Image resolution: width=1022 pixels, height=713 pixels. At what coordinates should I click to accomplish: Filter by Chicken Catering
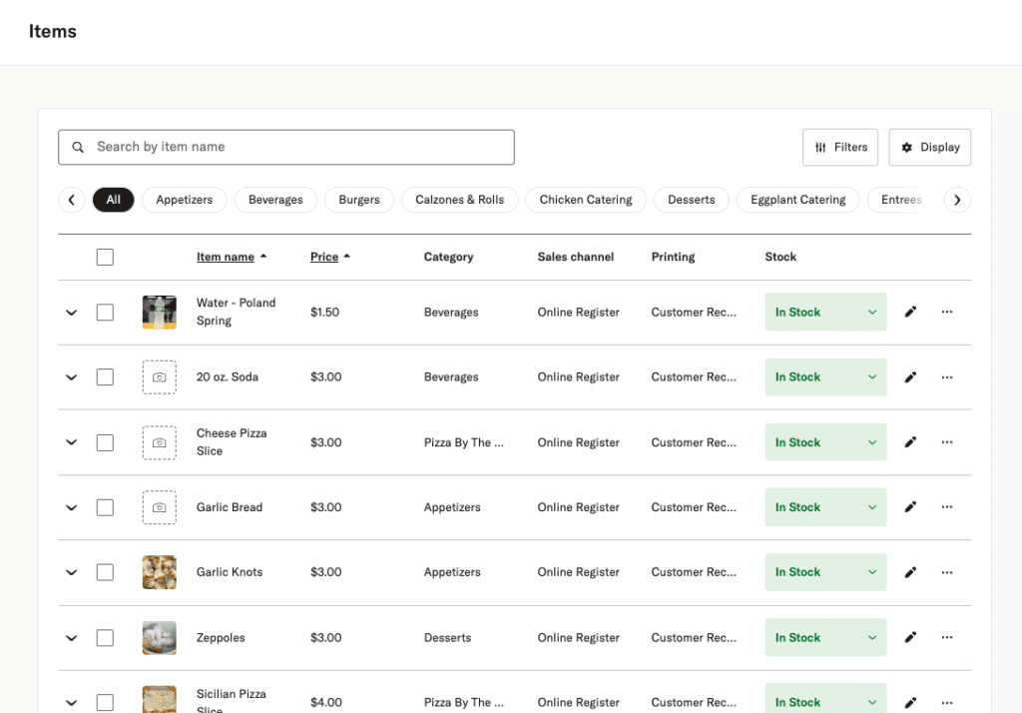point(586,200)
